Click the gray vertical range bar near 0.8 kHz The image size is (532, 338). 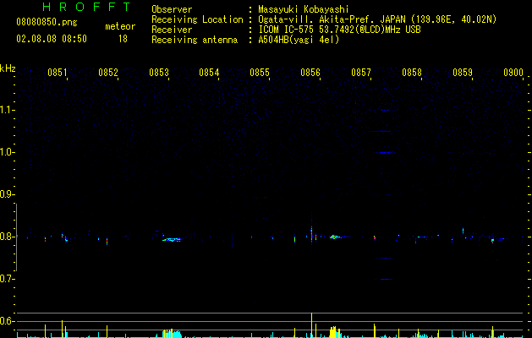tap(16, 237)
